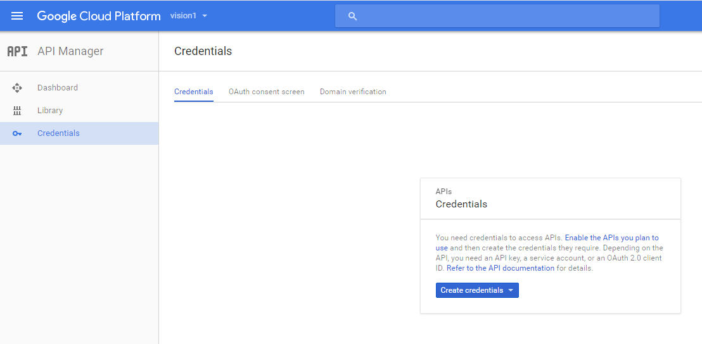
Task: Click the Create credentials button
Action: pyautogui.click(x=477, y=290)
